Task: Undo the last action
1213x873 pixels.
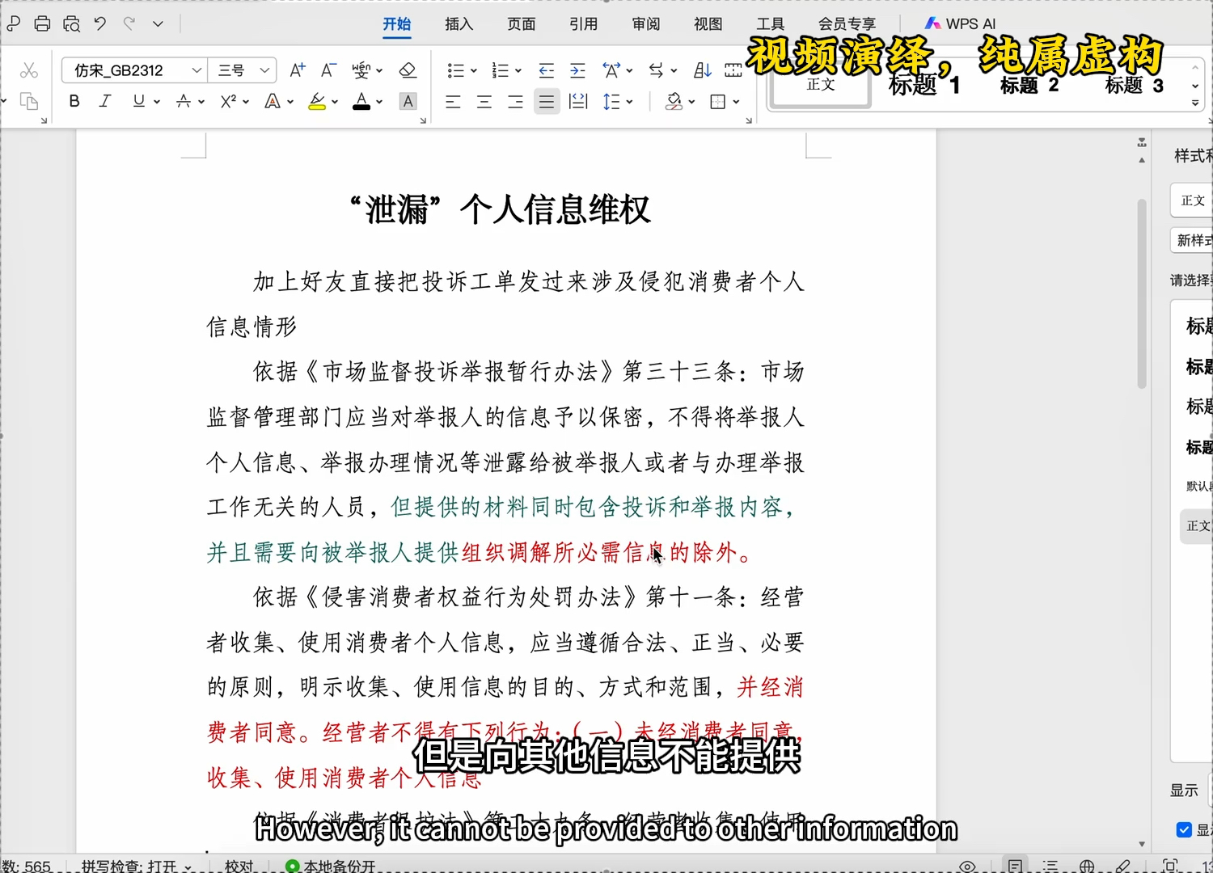Action: (99, 23)
